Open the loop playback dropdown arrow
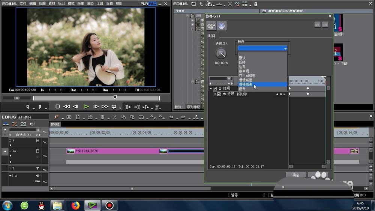This screenshot has width=375, height=211. coord(120,109)
